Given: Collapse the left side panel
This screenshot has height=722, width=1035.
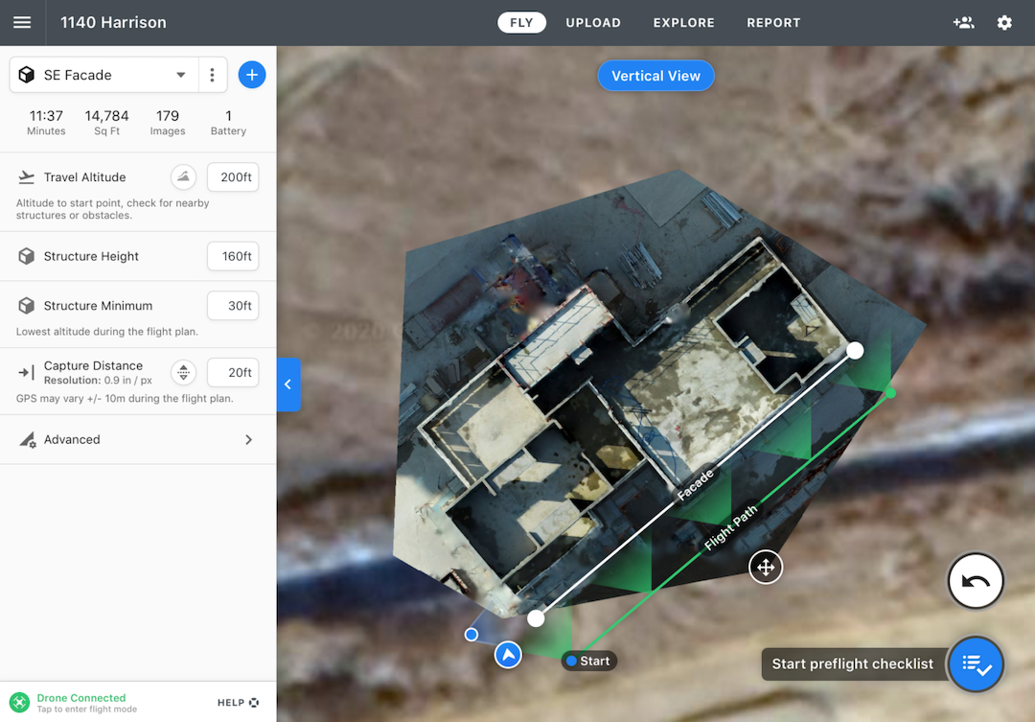Looking at the screenshot, I should coord(287,384).
